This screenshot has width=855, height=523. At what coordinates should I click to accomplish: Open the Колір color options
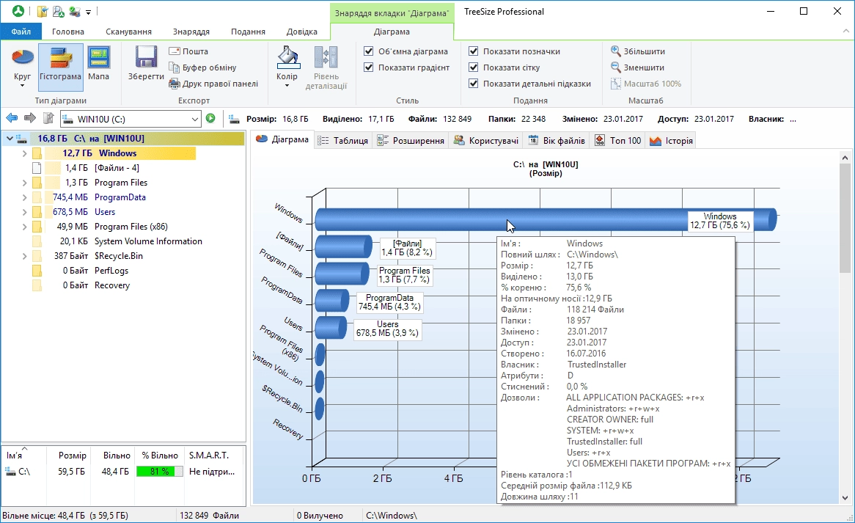pyautogui.click(x=287, y=67)
